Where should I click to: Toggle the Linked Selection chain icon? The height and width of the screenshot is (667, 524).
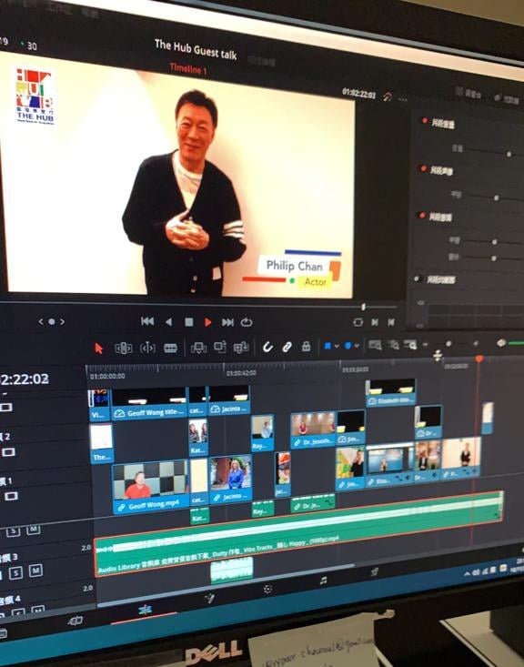tap(287, 347)
